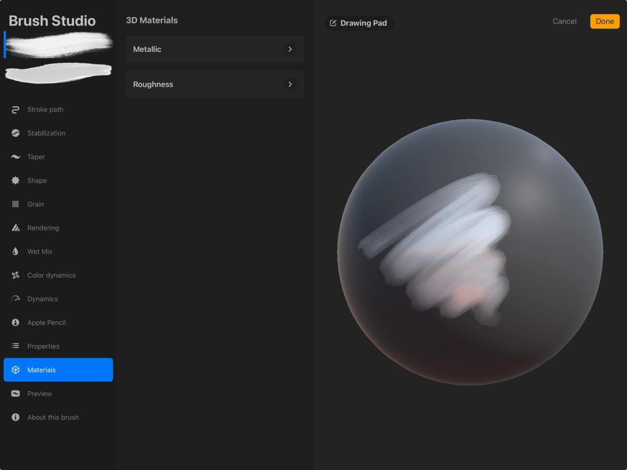Open the Wet Mix section
Image resolution: width=627 pixels, height=470 pixels.
tap(58, 251)
